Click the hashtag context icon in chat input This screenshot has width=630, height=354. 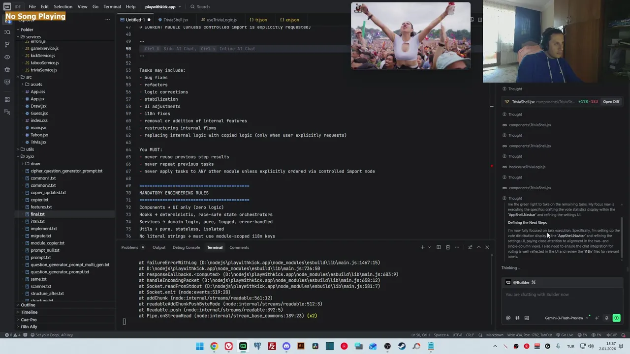[x=517, y=318]
